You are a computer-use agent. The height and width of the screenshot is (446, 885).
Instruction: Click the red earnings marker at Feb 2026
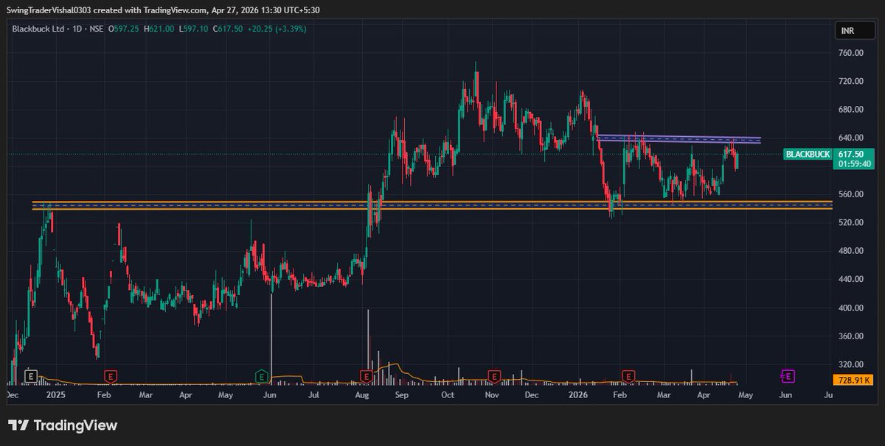(628, 375)
